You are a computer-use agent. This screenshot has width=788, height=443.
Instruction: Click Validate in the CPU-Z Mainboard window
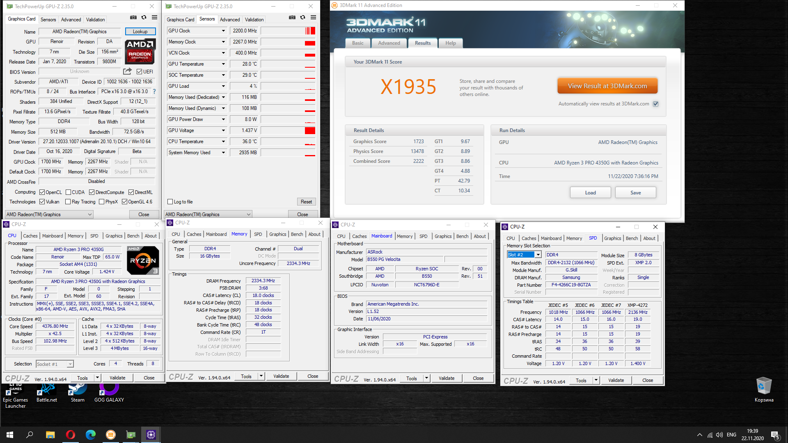tap(447, 378)
